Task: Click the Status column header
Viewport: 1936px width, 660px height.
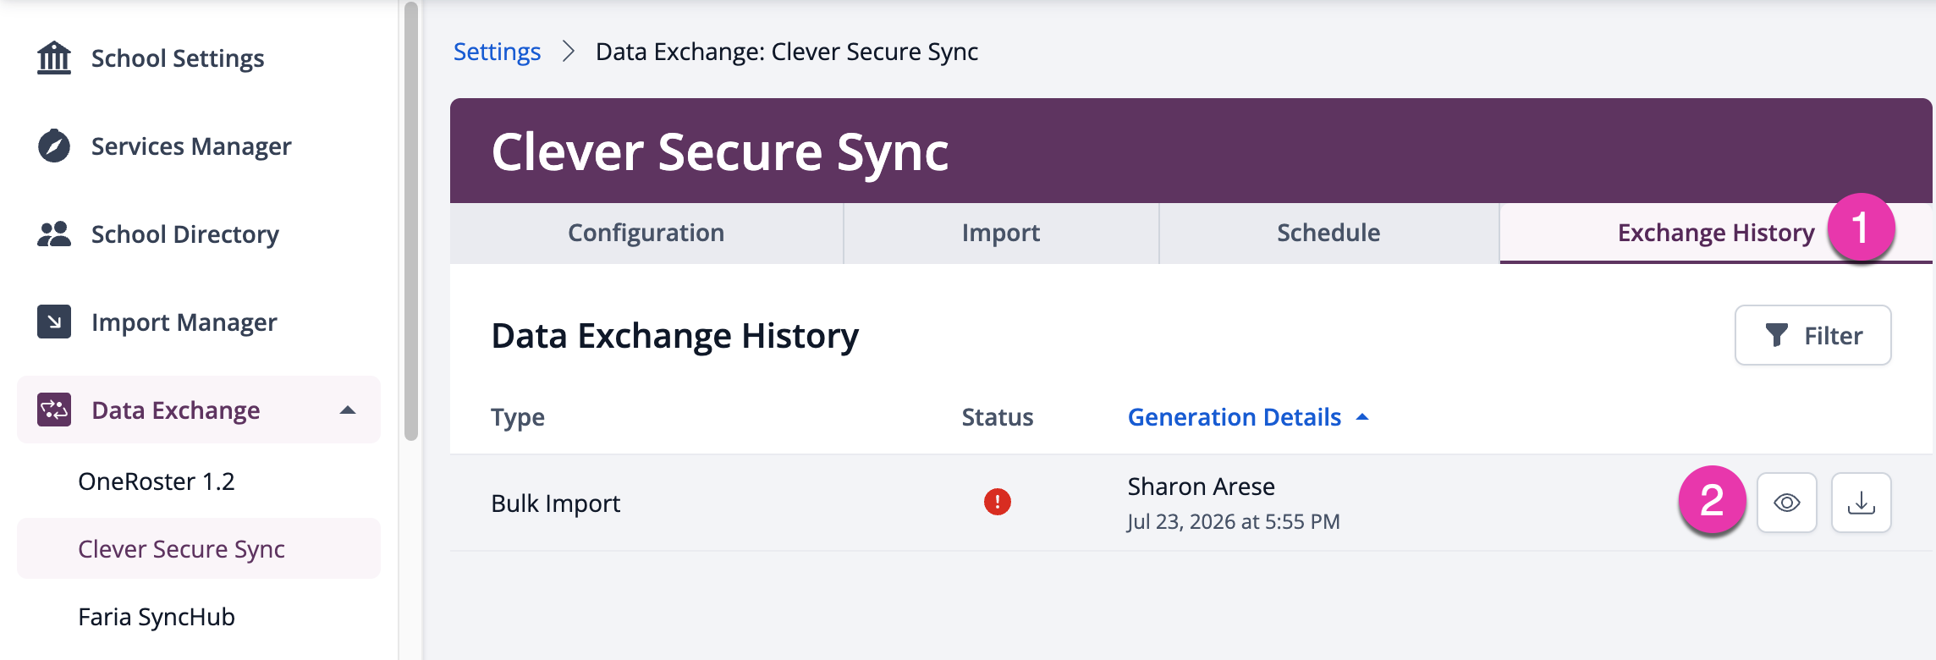Action: (998, 417)
